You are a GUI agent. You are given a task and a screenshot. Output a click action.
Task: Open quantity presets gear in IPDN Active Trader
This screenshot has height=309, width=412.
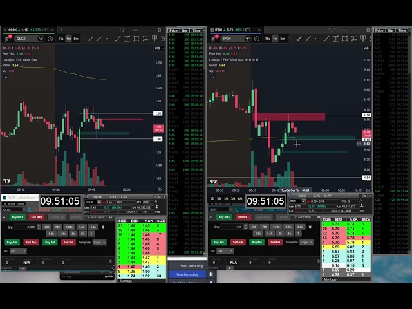[x=310, y=227]
